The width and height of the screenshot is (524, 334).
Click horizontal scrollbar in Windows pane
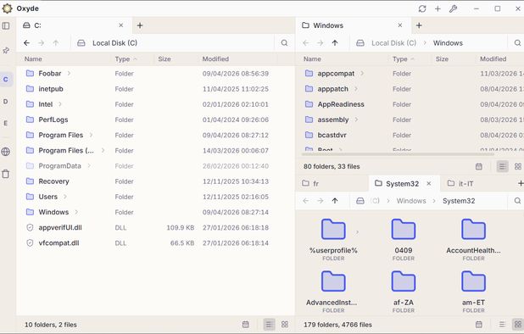click(398, 154)
